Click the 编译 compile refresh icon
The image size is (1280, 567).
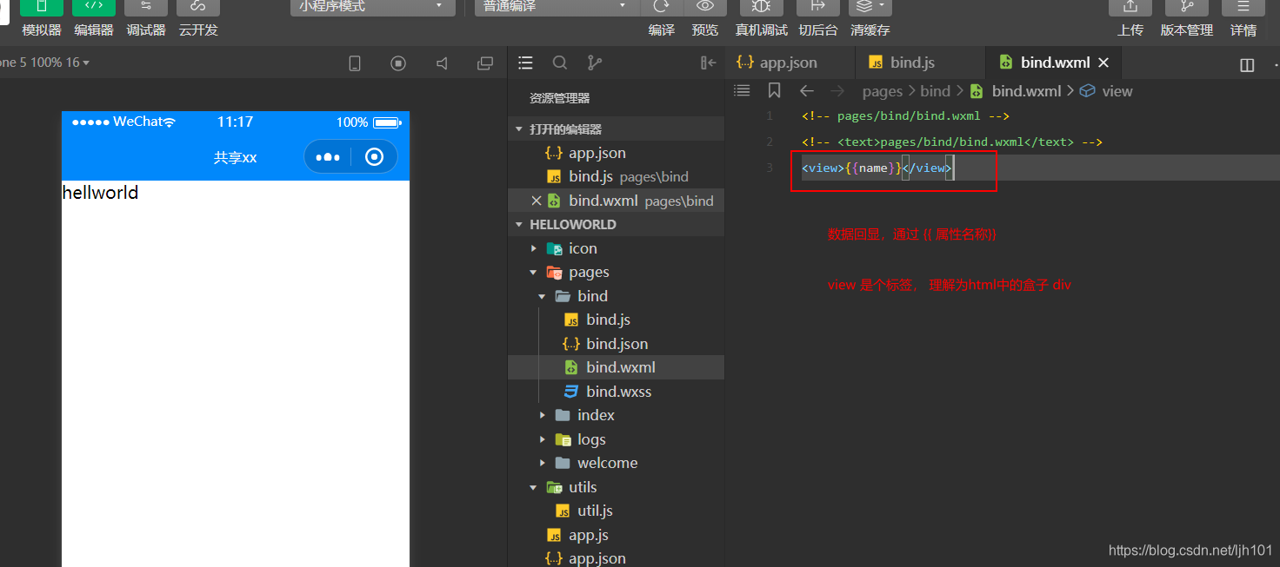point(662,7)
